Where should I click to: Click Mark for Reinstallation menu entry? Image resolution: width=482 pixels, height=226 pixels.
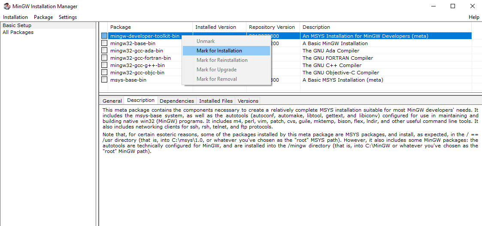[x=226, y=60]
